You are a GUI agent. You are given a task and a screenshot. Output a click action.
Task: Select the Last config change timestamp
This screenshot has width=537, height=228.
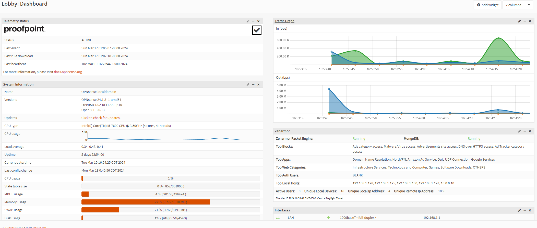(103, 171)
